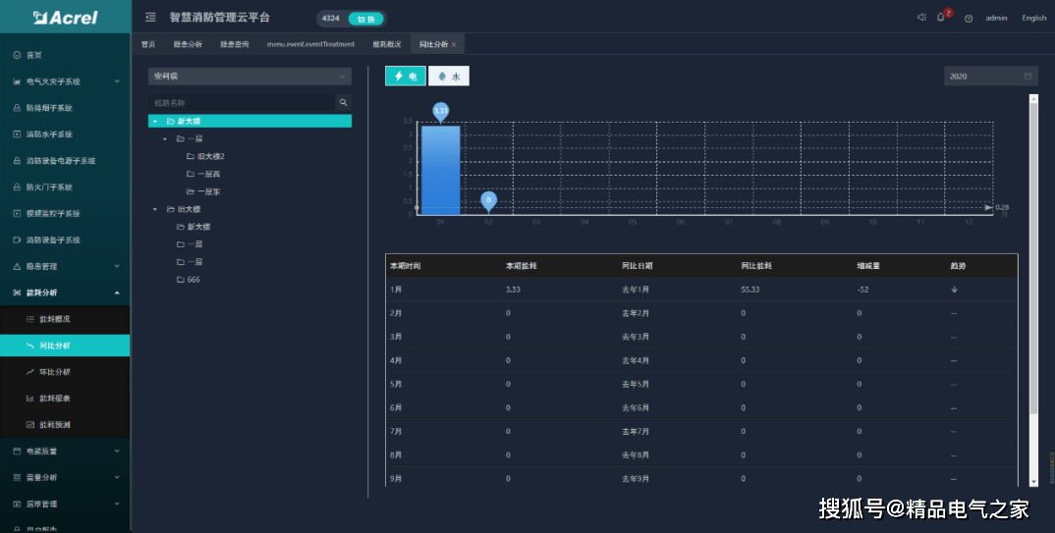Screen dimensions: 1055x533
Task: Switch to the 能耗概况 tab
Action: pos(387,44)
